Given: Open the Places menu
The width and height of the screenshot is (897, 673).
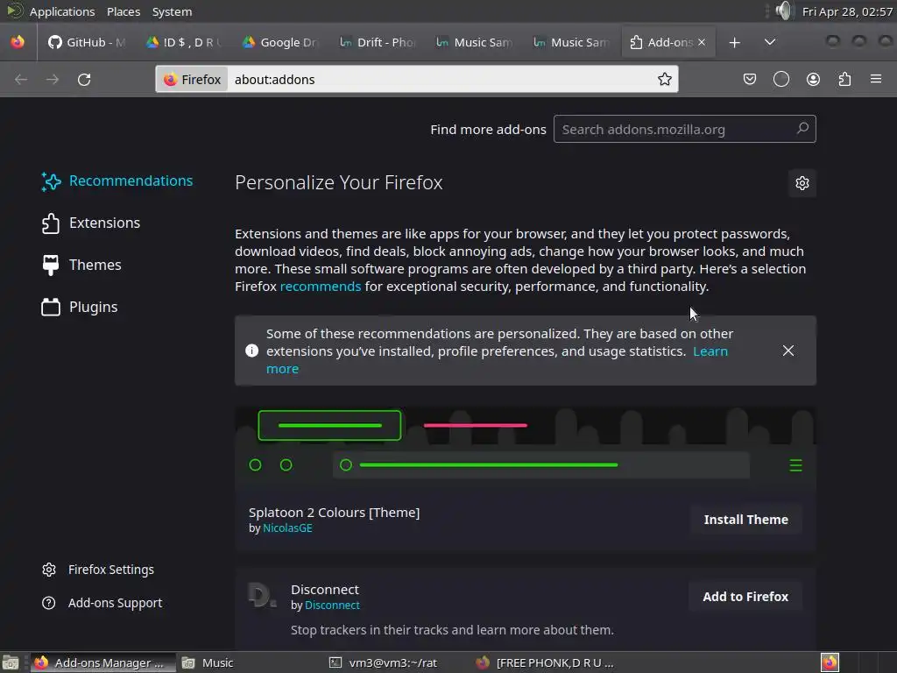Looking at the screenshot, I should tap(123, 11).
